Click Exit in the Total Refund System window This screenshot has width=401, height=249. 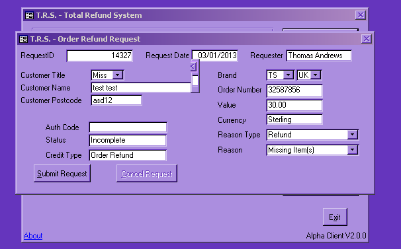point(335,217)
